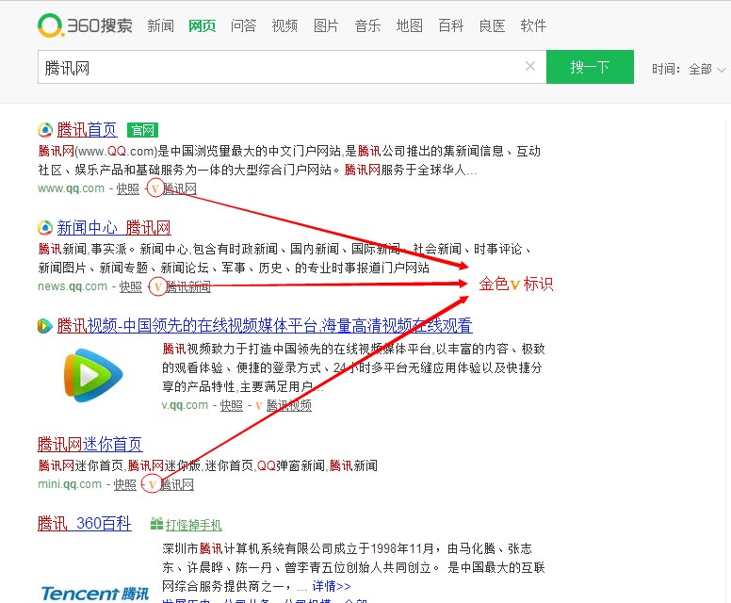Click the favicon beside 腾讯首页 result
Image resolution: width=731 pixels, height=603 pixels.
pyautogui.click(x=45, y=130)
